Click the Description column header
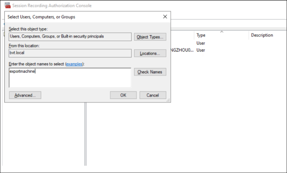 (x=262, y=35)
